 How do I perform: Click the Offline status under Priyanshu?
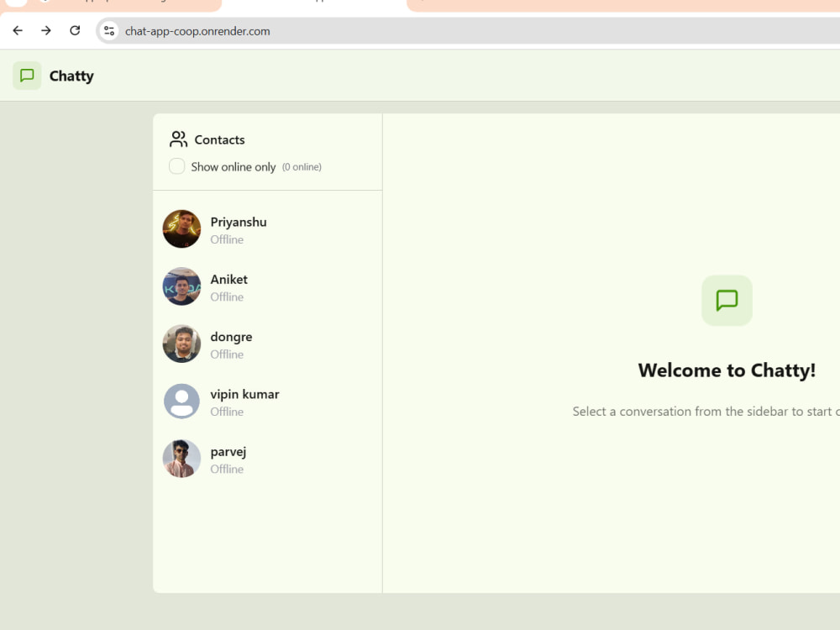[x=227, y=239]
